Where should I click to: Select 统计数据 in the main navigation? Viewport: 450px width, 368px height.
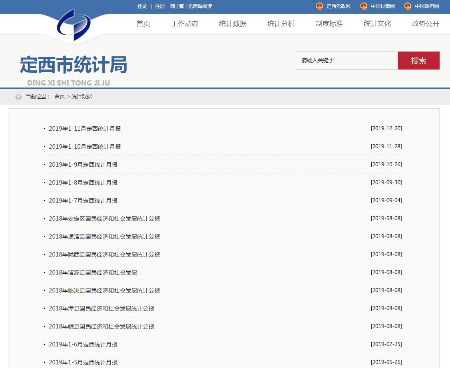click(x=233, y=24)
